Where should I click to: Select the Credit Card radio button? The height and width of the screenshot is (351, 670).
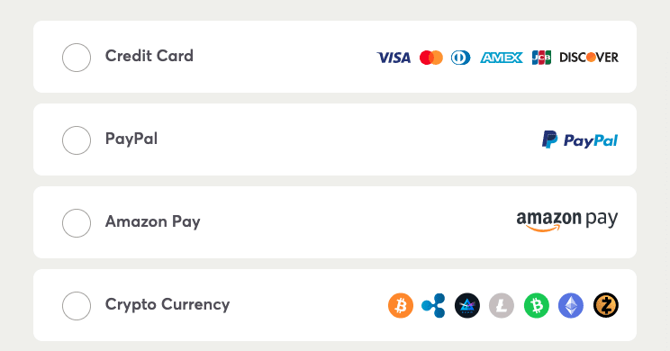(x=77, y=58)
